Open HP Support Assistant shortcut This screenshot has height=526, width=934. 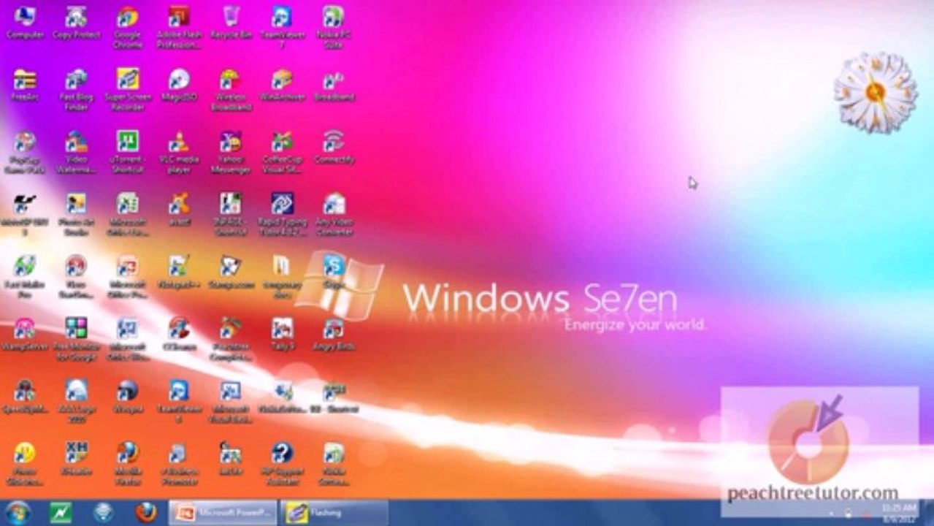coord(282,465)
